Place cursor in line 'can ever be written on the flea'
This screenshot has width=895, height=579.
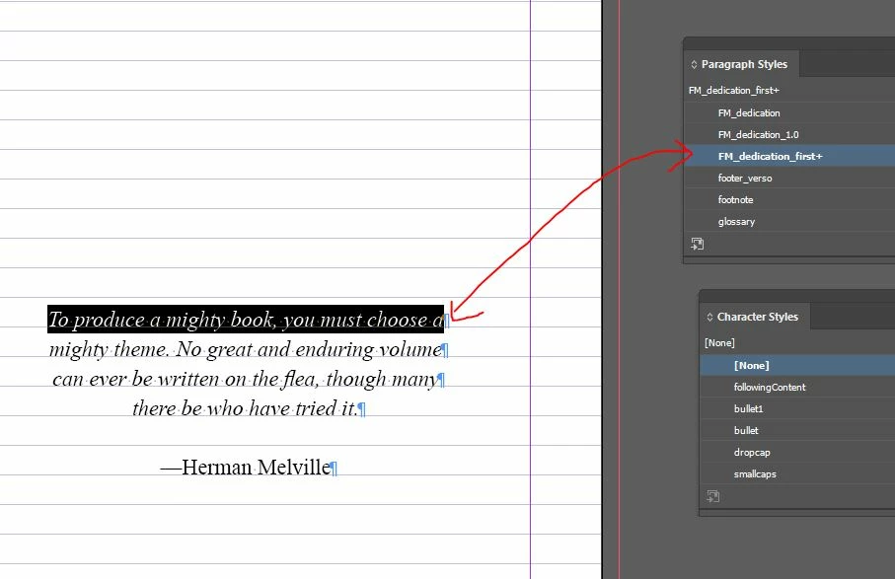(x=246, y=379)
